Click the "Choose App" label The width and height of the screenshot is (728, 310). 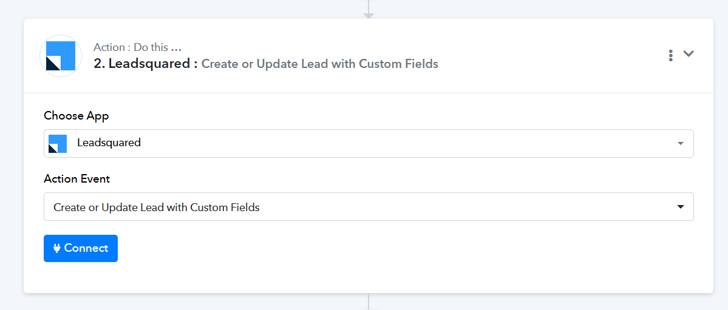click(x=77, y=115)
